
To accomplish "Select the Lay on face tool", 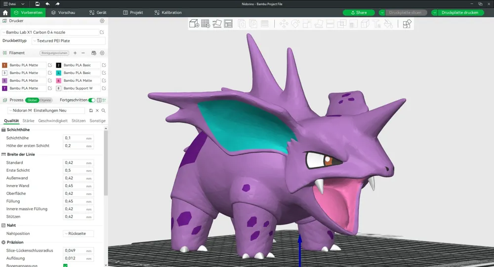I will (x=319, y=24).
